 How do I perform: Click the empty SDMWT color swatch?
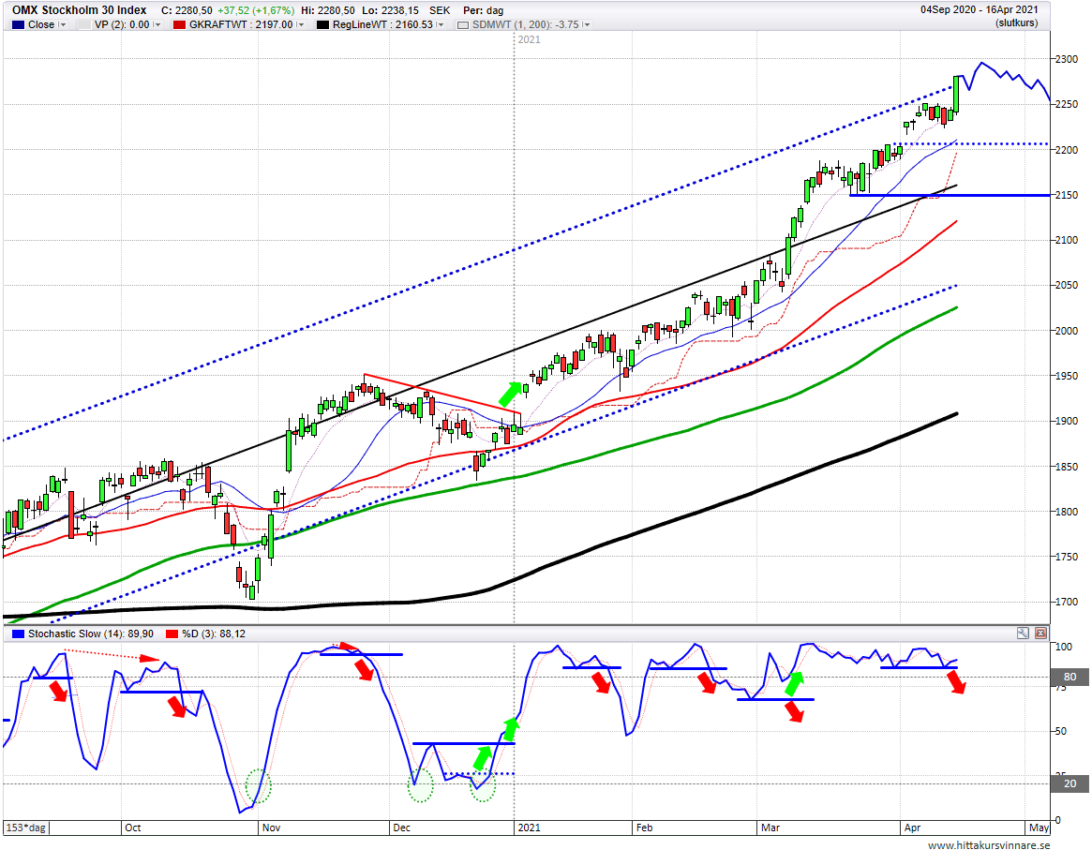463,24
